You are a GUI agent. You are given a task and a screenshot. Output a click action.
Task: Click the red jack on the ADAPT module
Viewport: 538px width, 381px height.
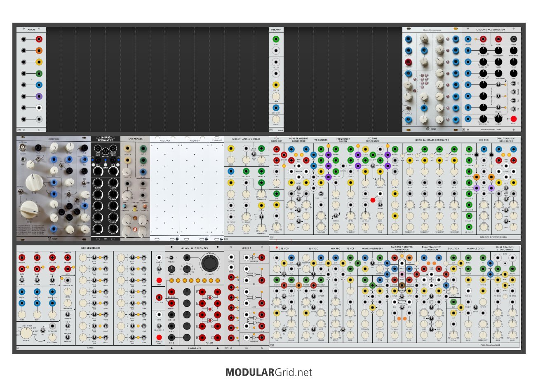click(39, 39)
